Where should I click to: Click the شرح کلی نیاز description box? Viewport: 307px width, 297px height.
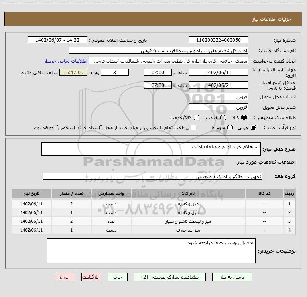point(151,149)
